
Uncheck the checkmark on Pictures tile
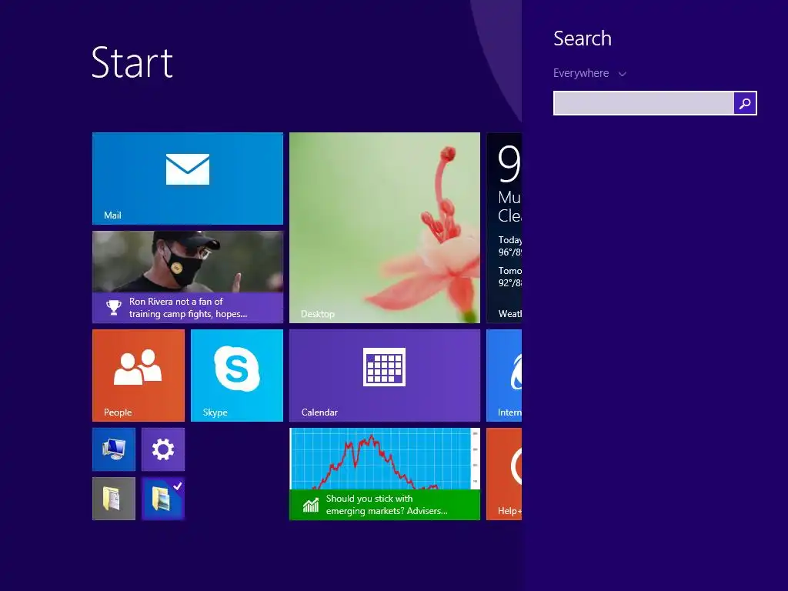(x=178, y=486)
